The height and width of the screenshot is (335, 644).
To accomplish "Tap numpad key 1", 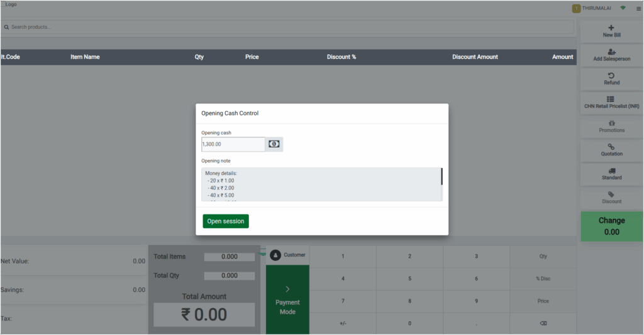I will 343,257.
